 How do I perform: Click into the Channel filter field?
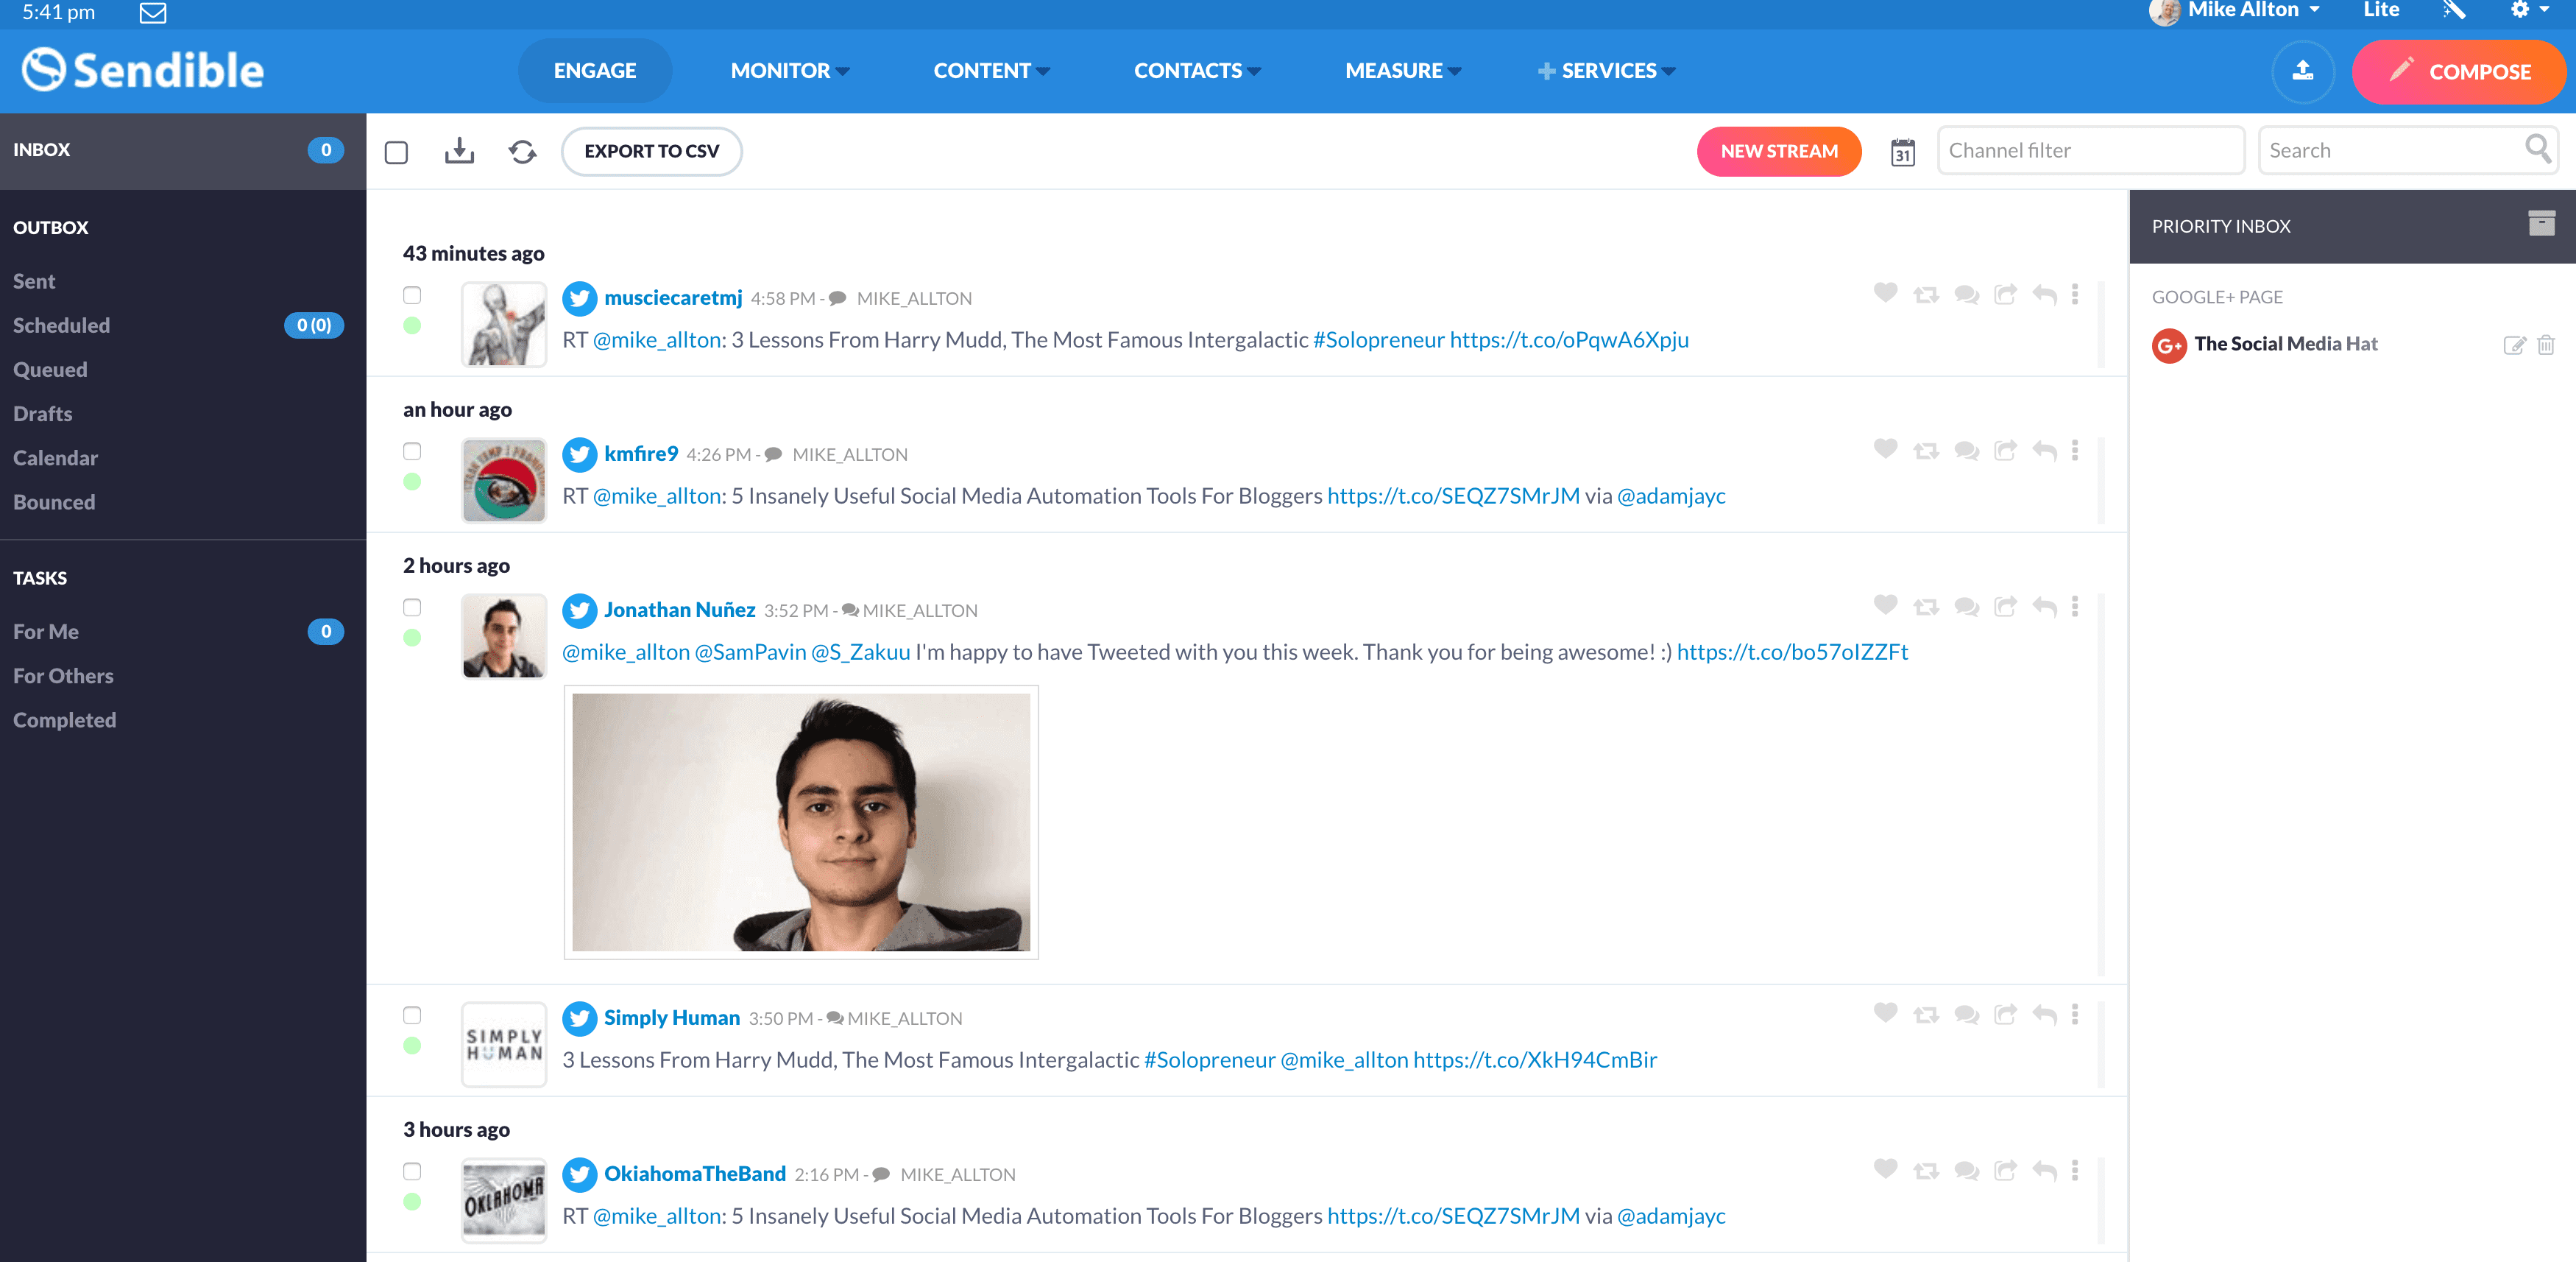coord(2090,151)
